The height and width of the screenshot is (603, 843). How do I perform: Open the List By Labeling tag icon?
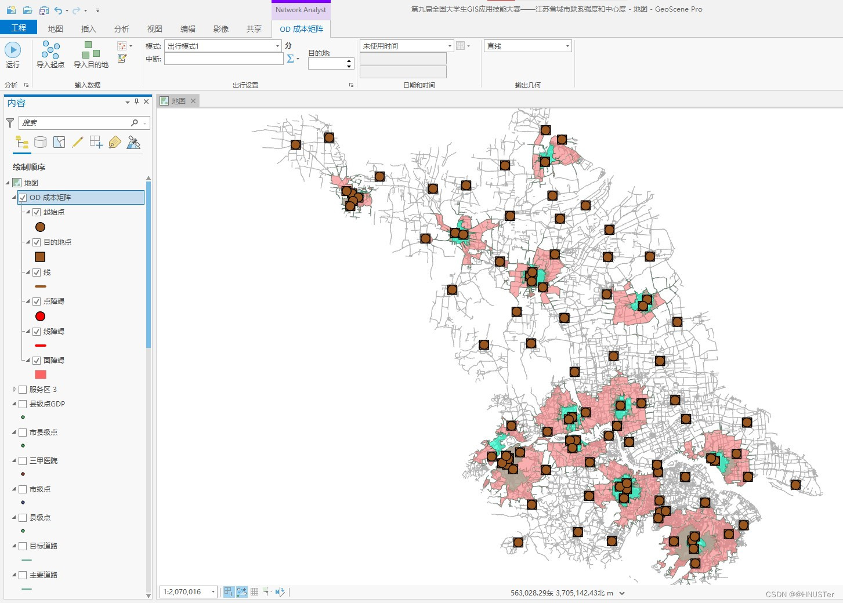coord(115,143)
